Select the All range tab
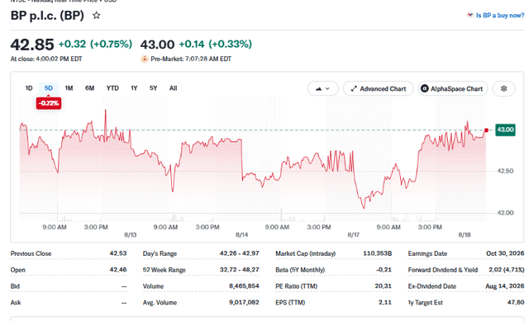This screenshot has width=529, height=321. coord(173,88)
